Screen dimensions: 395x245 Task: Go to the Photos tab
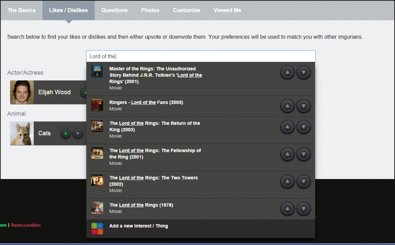(x=150, y=10)
